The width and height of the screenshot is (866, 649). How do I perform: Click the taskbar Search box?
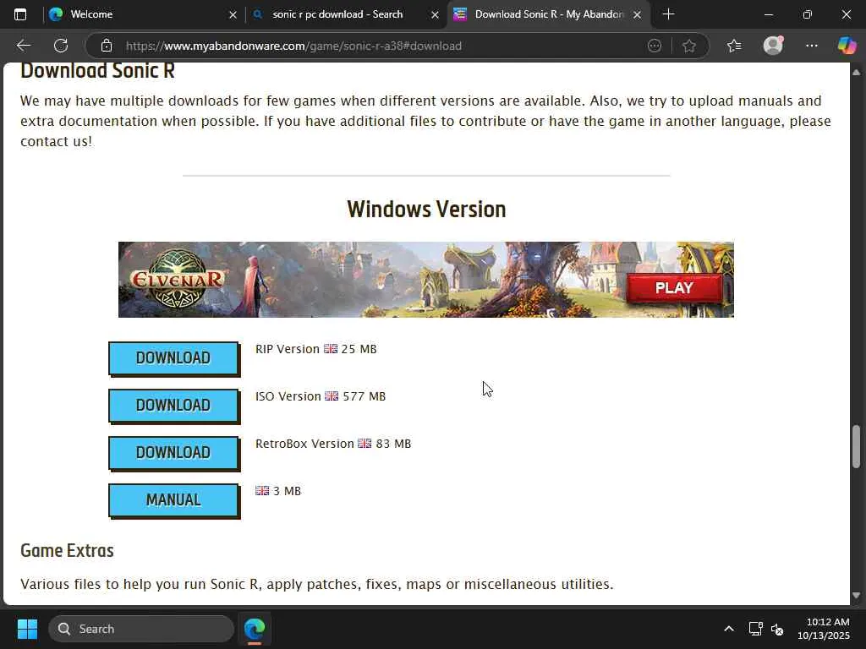click(x=141, y=629)
